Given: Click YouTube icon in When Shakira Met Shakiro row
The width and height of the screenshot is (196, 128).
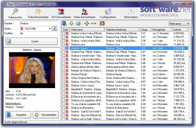Looking at the screenshot, I should click(x=67, y=78).
